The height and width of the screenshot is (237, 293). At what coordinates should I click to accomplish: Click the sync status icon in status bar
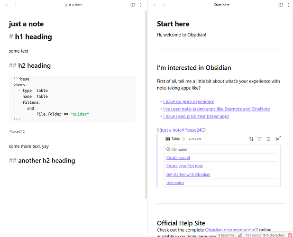click(289, 235)
